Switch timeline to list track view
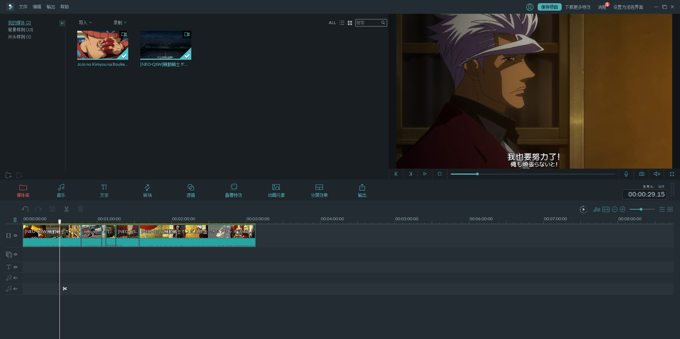 662,210
